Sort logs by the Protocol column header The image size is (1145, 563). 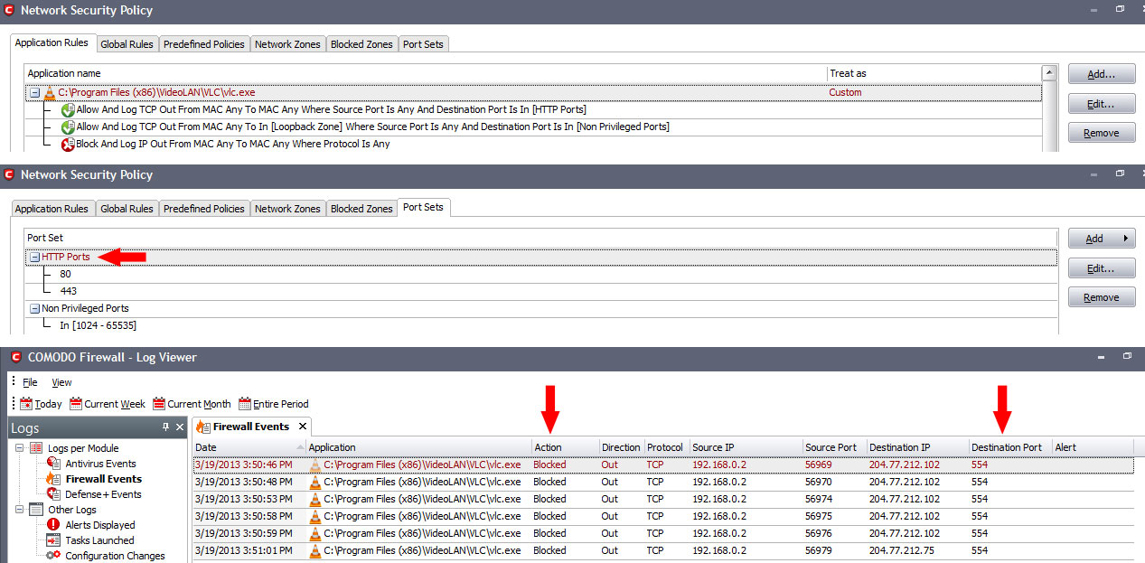click(666, 447)
